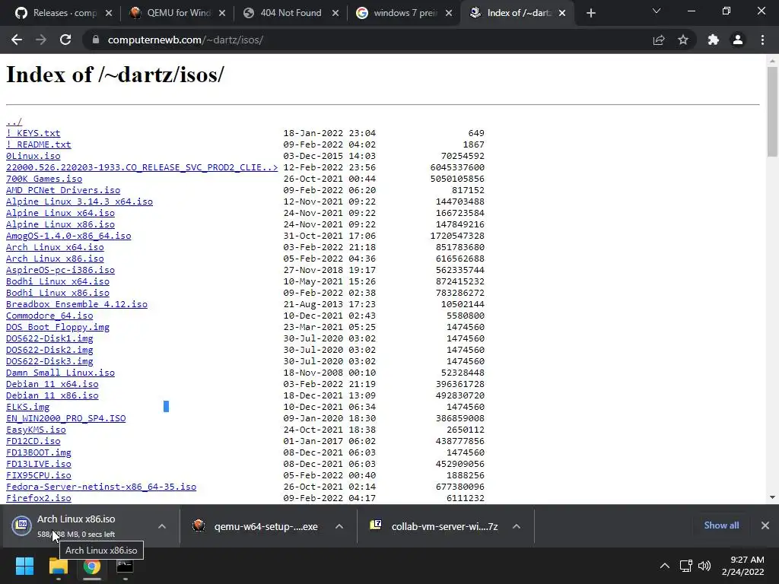Click the Arch Linux x86.iso download icon
The image size is (779, 584).
pos(22,525)
